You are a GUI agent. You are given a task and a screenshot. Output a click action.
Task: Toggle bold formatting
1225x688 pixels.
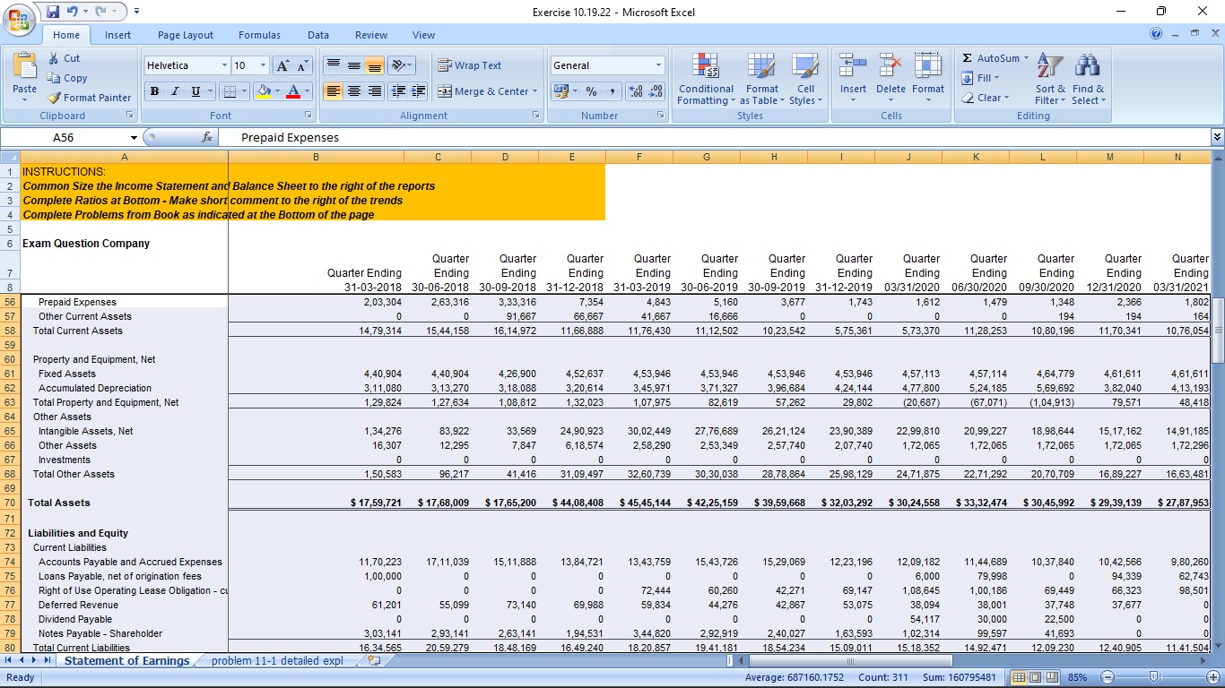[x=154, y=92]
